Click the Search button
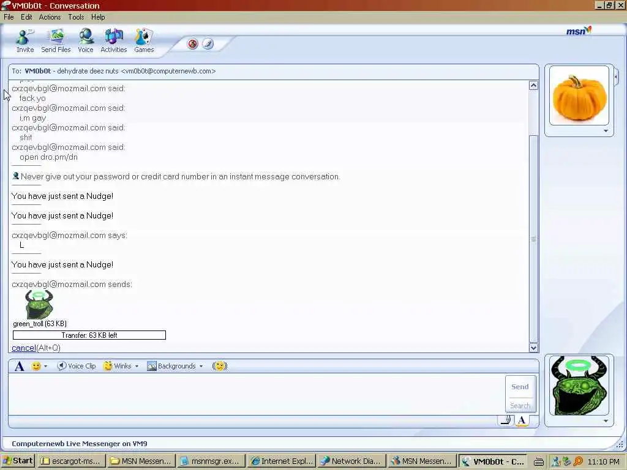Viewport: 627px width, 470px height. [520, 405]
